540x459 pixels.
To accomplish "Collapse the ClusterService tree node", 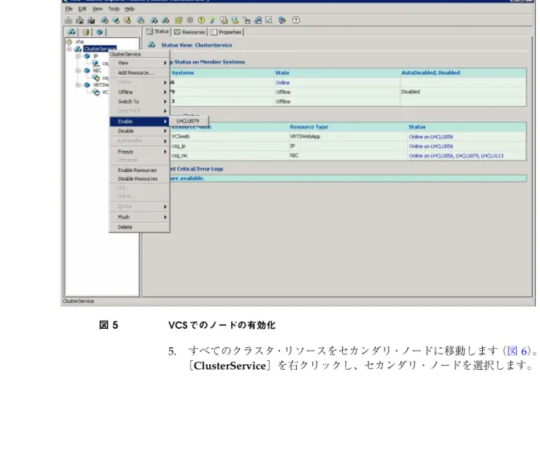I will [69, 49].
